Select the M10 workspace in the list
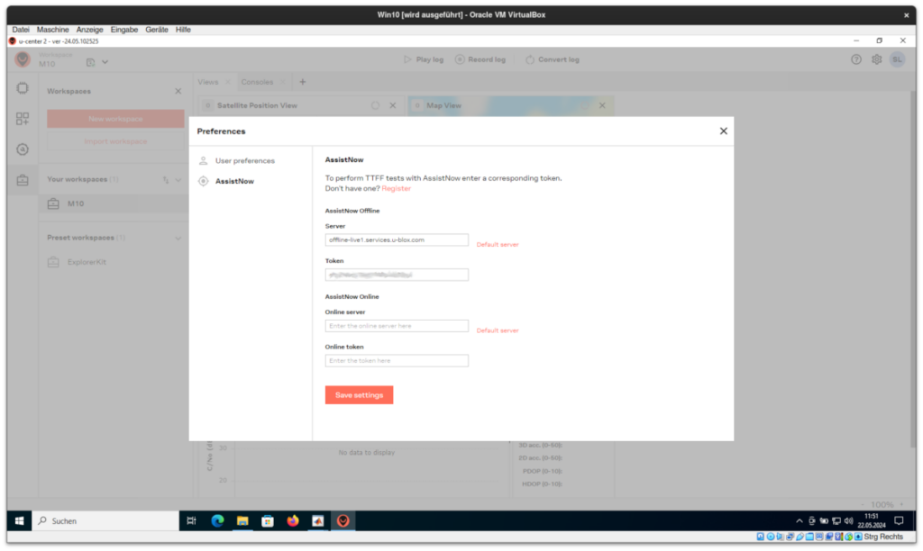The width and height of the screenshot is (923, 551). click(x=114, y=203)
